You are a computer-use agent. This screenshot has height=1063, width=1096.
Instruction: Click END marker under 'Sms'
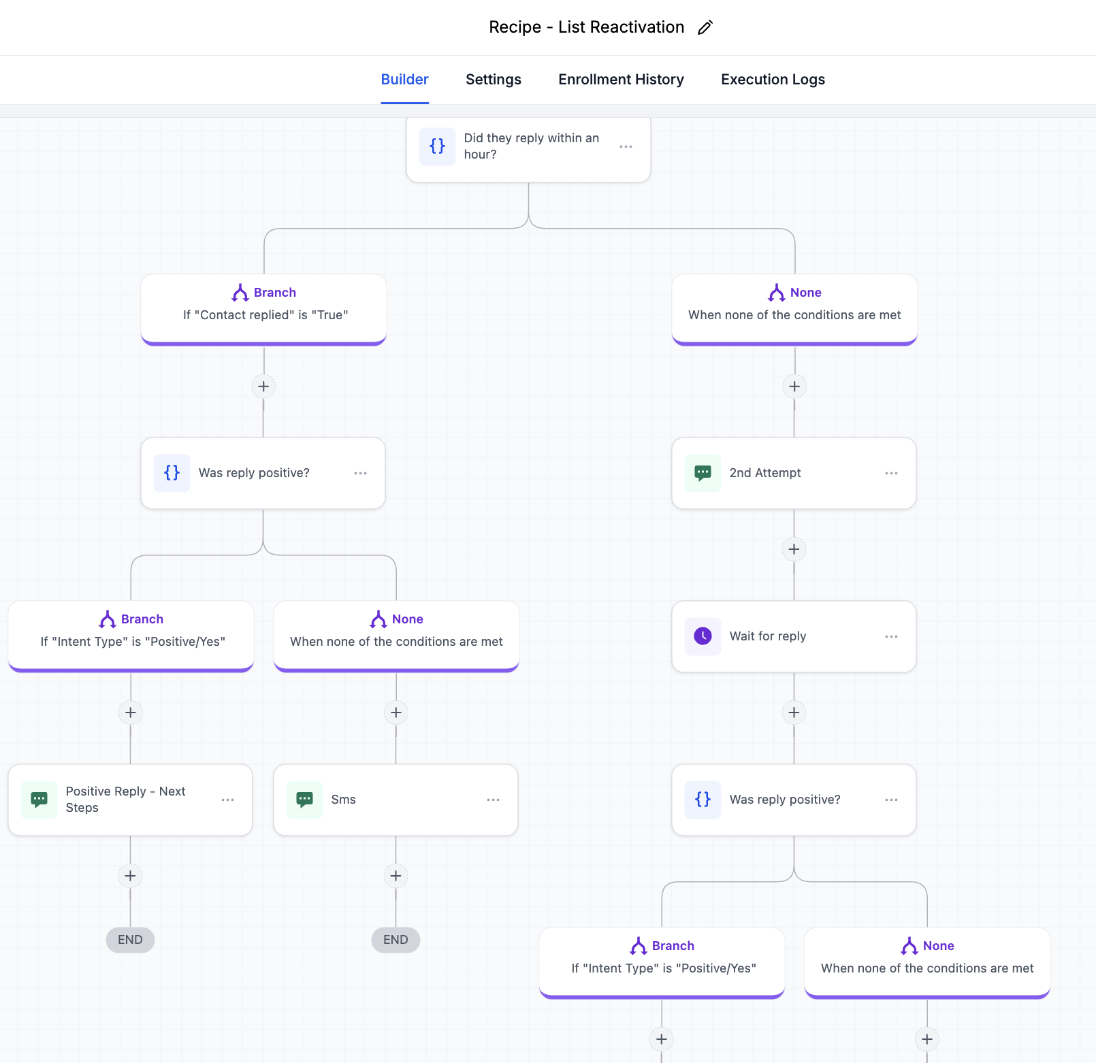[396, 940]
